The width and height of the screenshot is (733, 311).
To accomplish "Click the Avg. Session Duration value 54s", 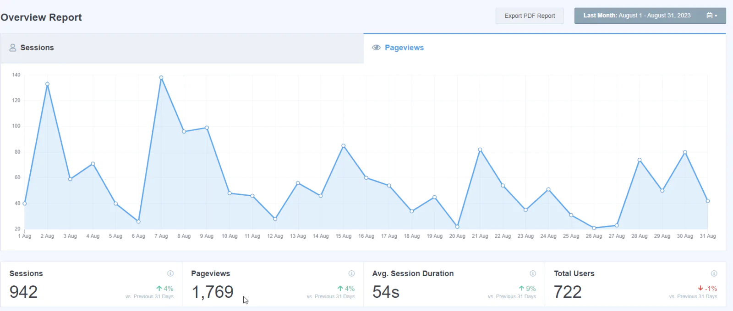I will 386,292.
